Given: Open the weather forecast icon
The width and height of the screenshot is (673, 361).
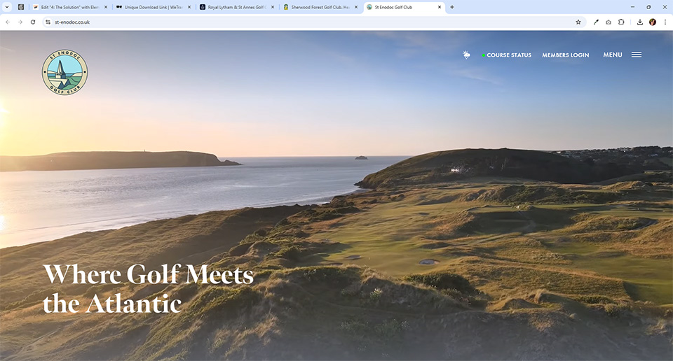Looking at the screenshot, I should coord(467,55).
